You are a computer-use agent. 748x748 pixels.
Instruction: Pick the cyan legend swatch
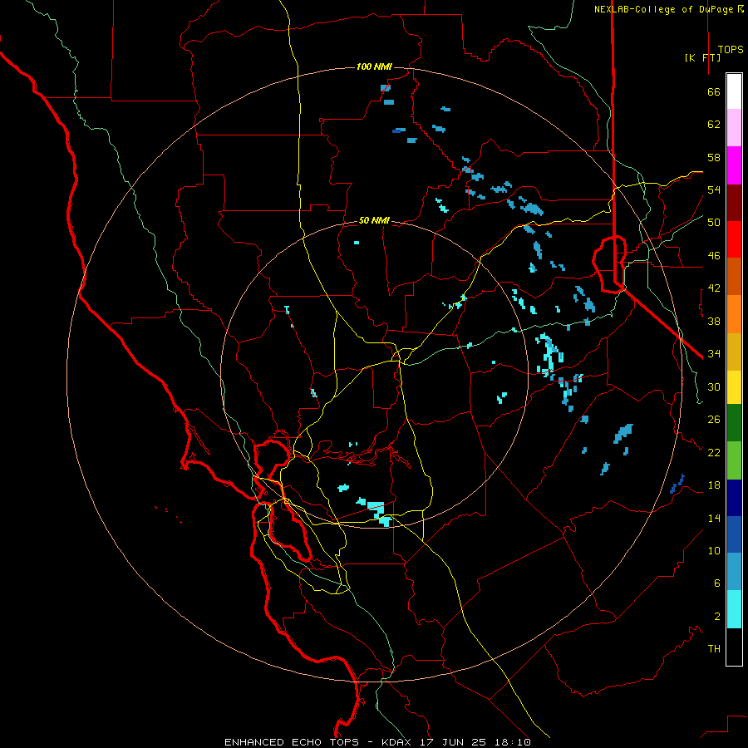click(x=734, y=610)
